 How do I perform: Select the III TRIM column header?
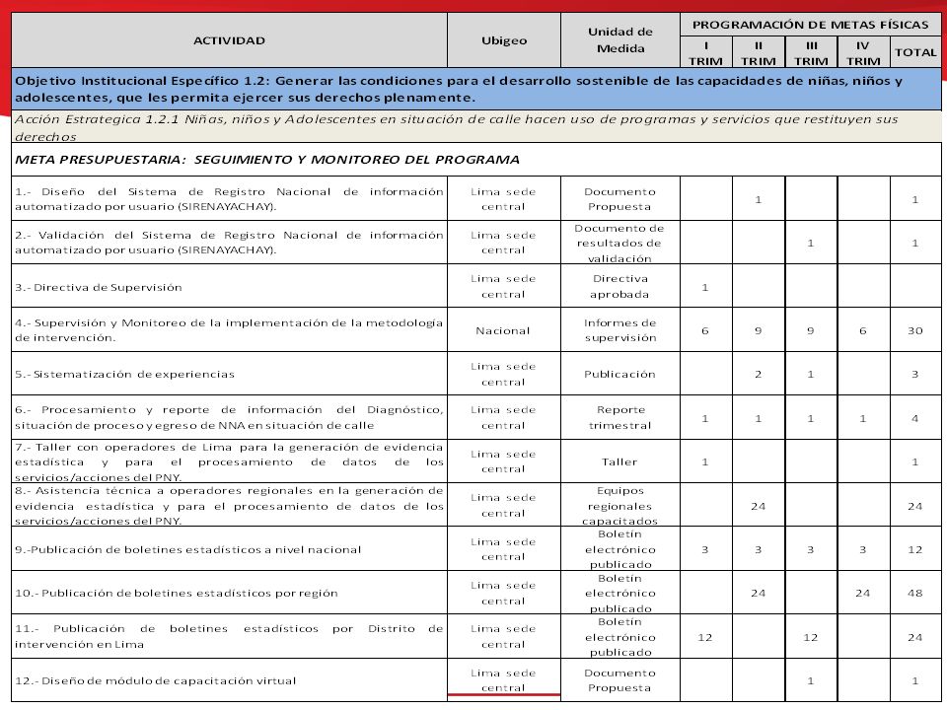pyautogui.click(x=811, y=53)
